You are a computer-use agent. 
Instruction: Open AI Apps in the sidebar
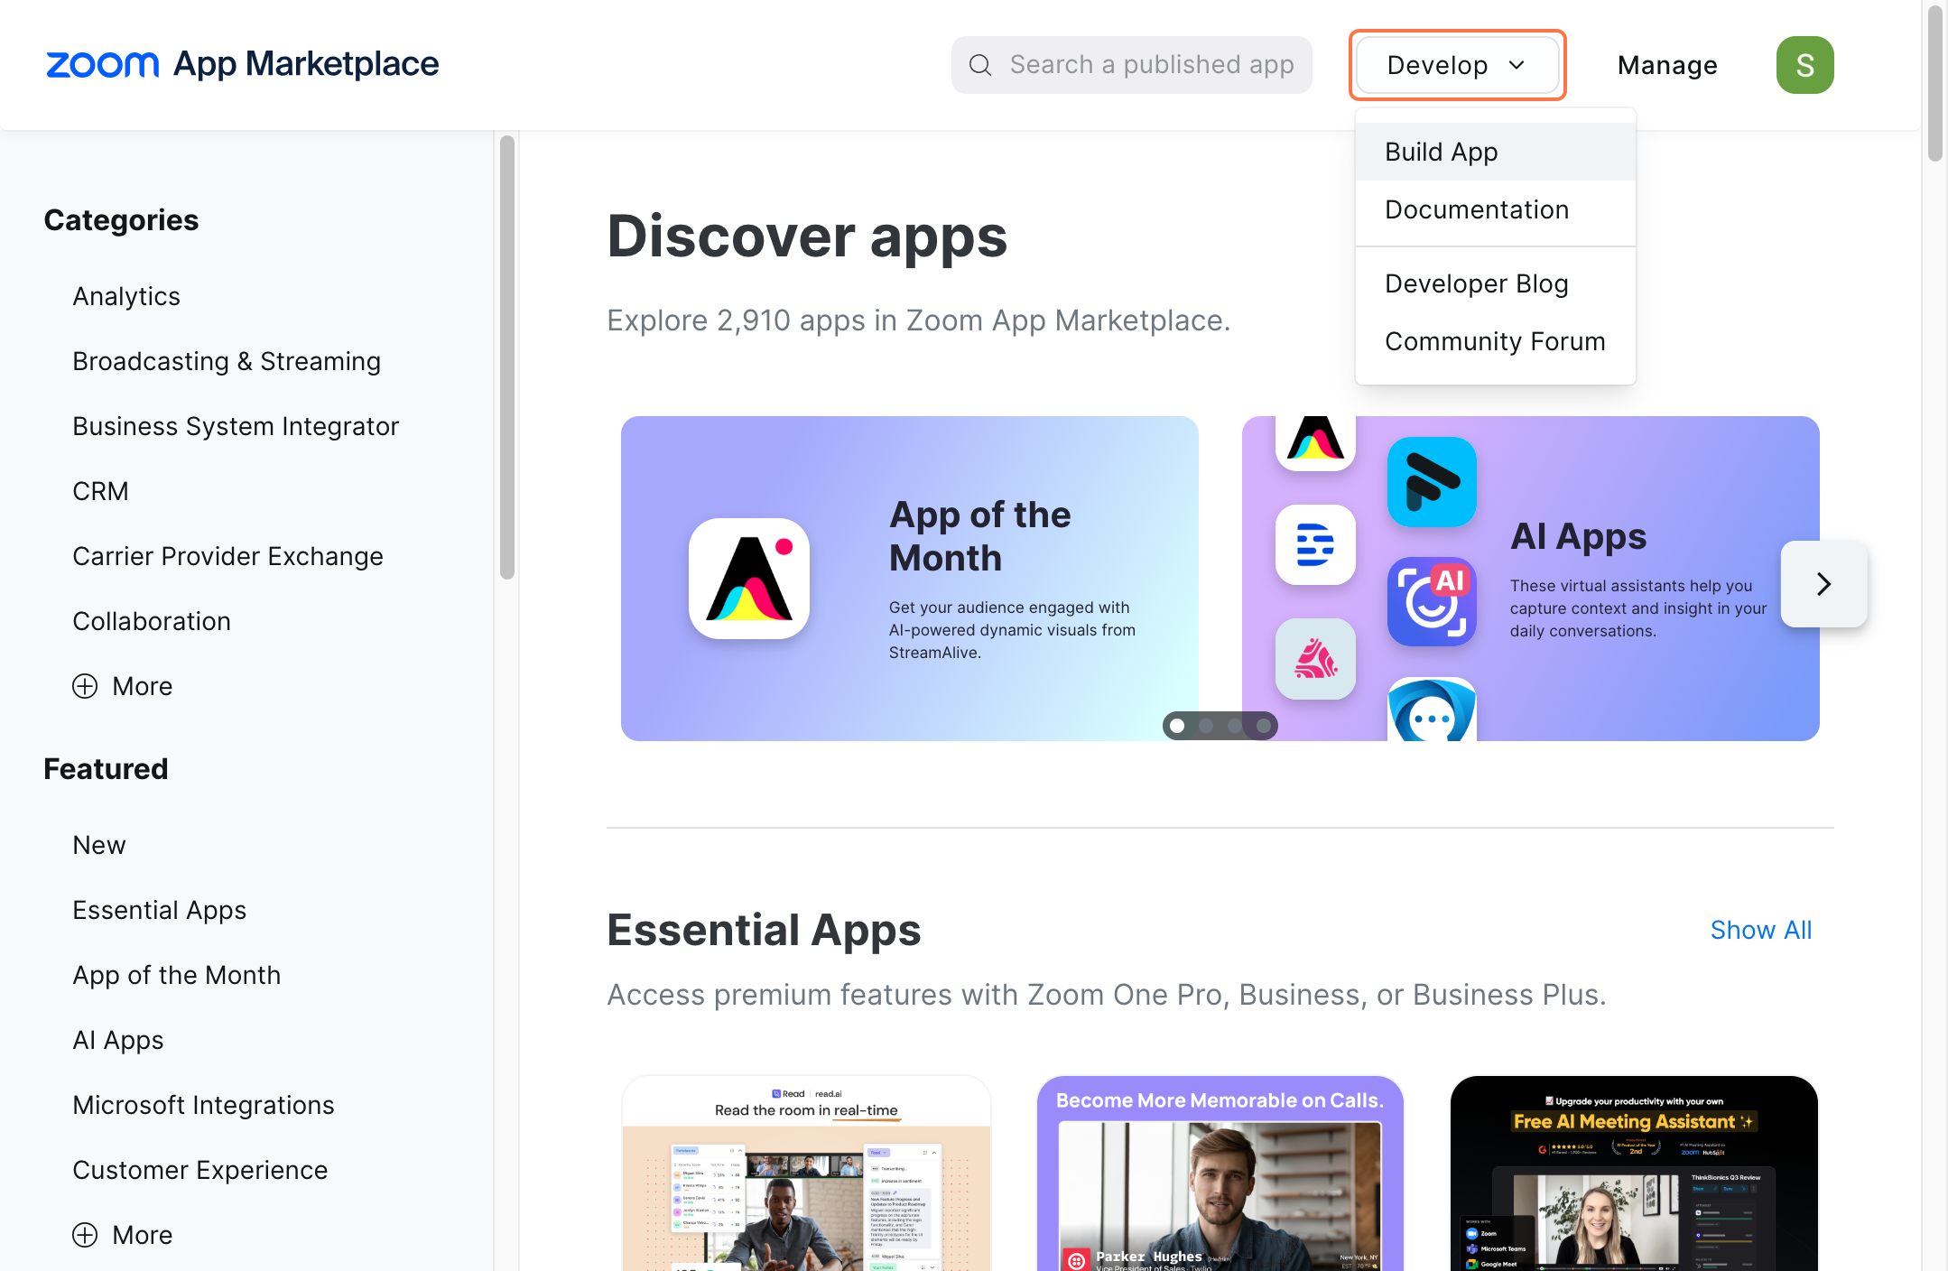pos(118,1040)
